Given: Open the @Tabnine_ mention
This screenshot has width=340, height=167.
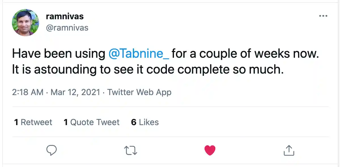Looking at the screenshot, I should [x=138, y=53].
